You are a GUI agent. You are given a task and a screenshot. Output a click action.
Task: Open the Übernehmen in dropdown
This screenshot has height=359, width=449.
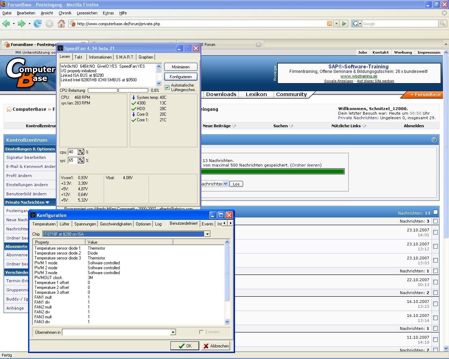click(x=173, y=332)
